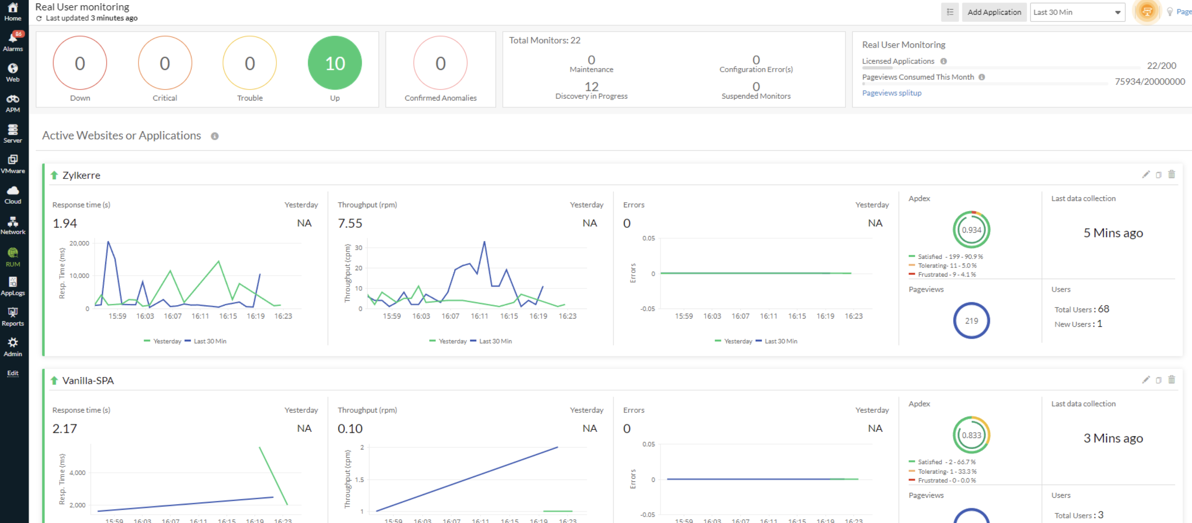The width and height of the screenshot is (1192, 523).
Task: Delete Vanilla-SPA with trash icon
Action: pyautogui.click(x=1171, y=380)
